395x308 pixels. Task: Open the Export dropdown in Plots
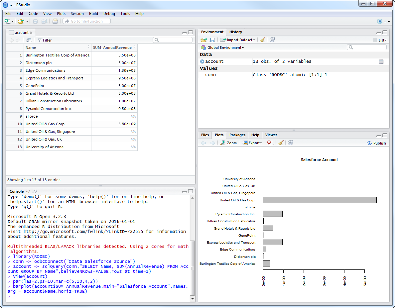point(253,143)
